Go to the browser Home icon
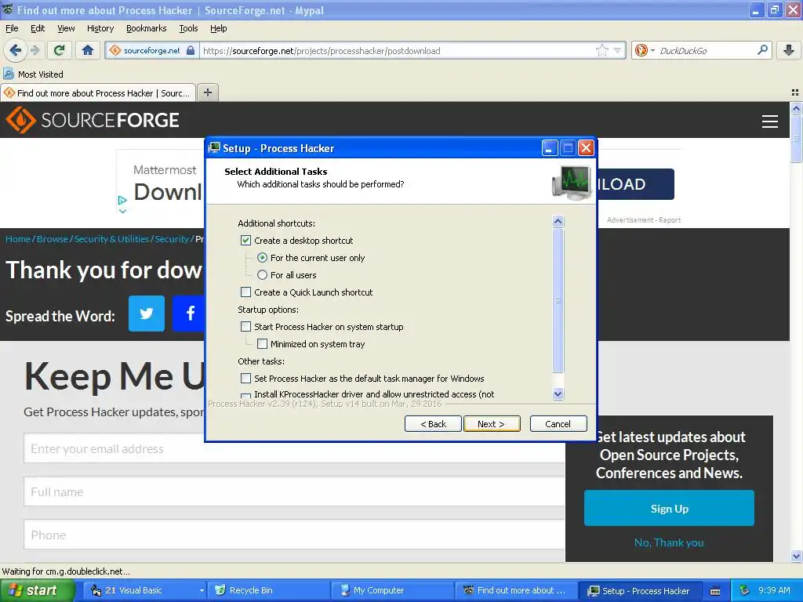The height and width of the screenshot is (602, 803). tap(88, 50)
